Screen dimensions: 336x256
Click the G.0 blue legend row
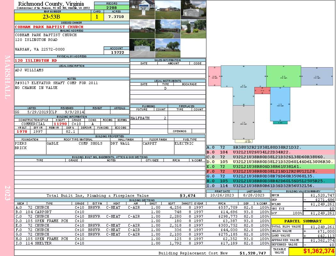271,176
